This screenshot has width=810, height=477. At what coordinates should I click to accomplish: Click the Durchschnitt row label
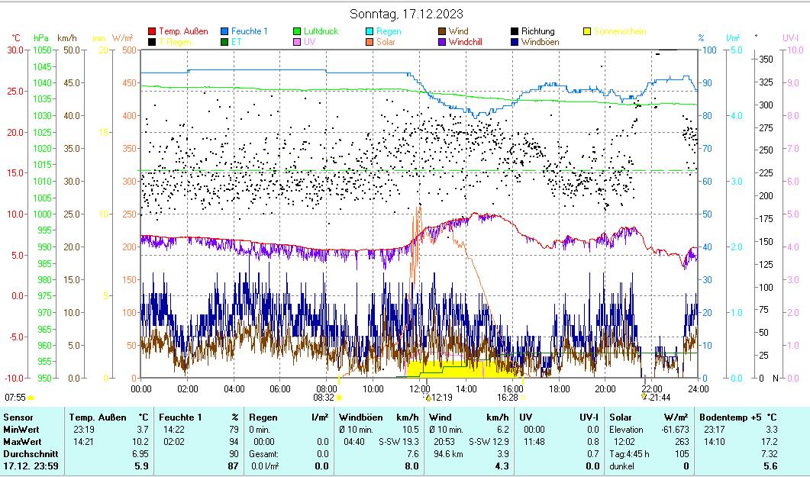coord(31,454)
